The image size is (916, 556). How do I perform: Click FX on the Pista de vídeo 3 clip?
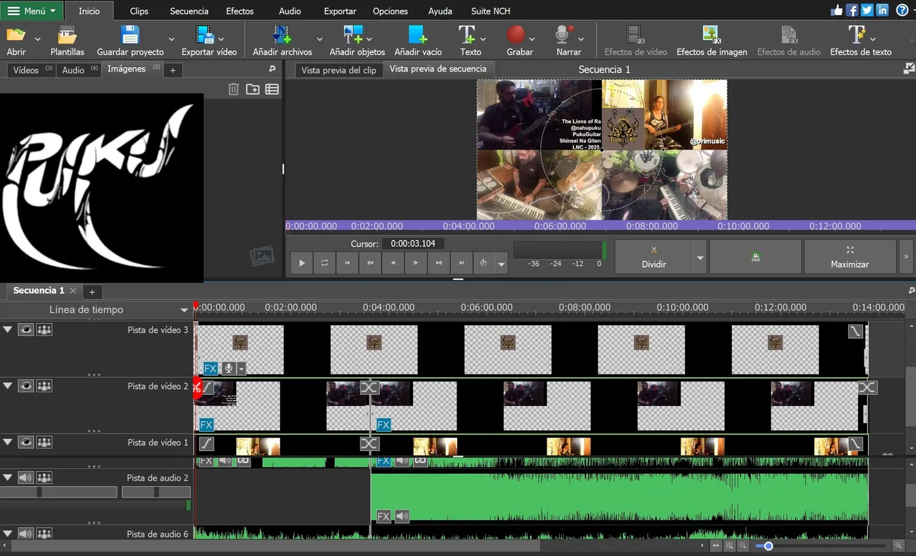coord(210,369)
